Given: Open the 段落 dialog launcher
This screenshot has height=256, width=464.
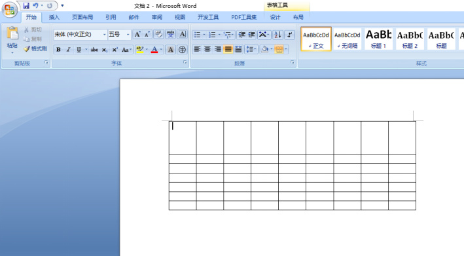Looking at the screenshot, I should coord(293,62).
